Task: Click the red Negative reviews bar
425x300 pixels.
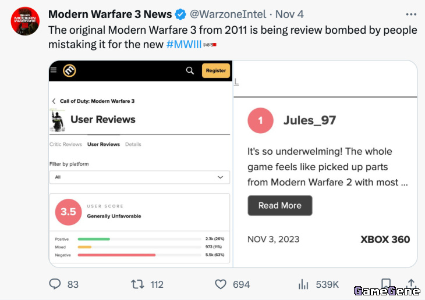Action: [116, 255]
